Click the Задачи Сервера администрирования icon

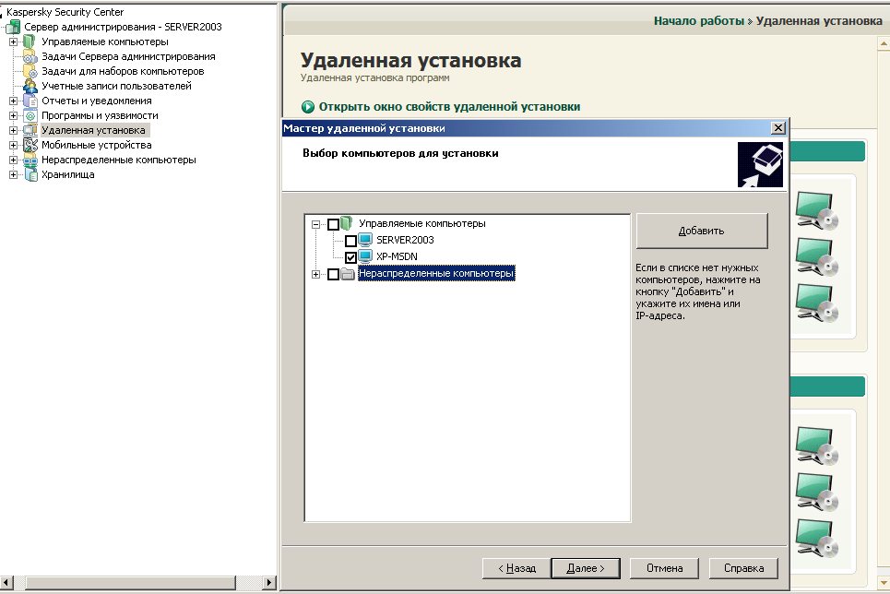click(30, 56)
